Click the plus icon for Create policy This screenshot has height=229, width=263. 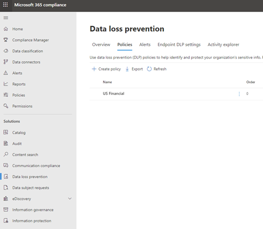(94, 69)
